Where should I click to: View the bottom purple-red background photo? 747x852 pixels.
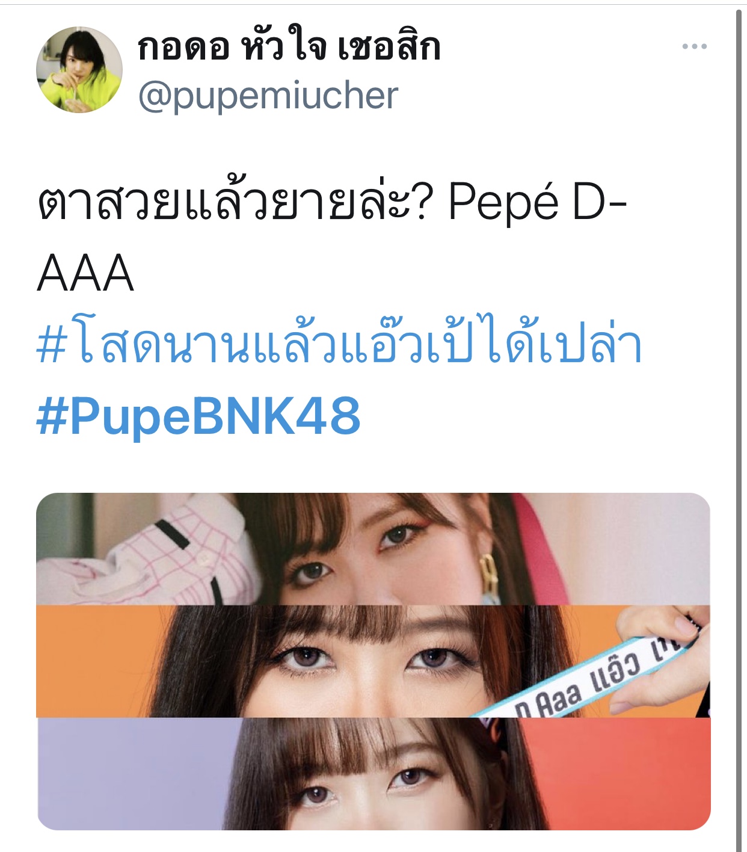(x=373, y=774)
